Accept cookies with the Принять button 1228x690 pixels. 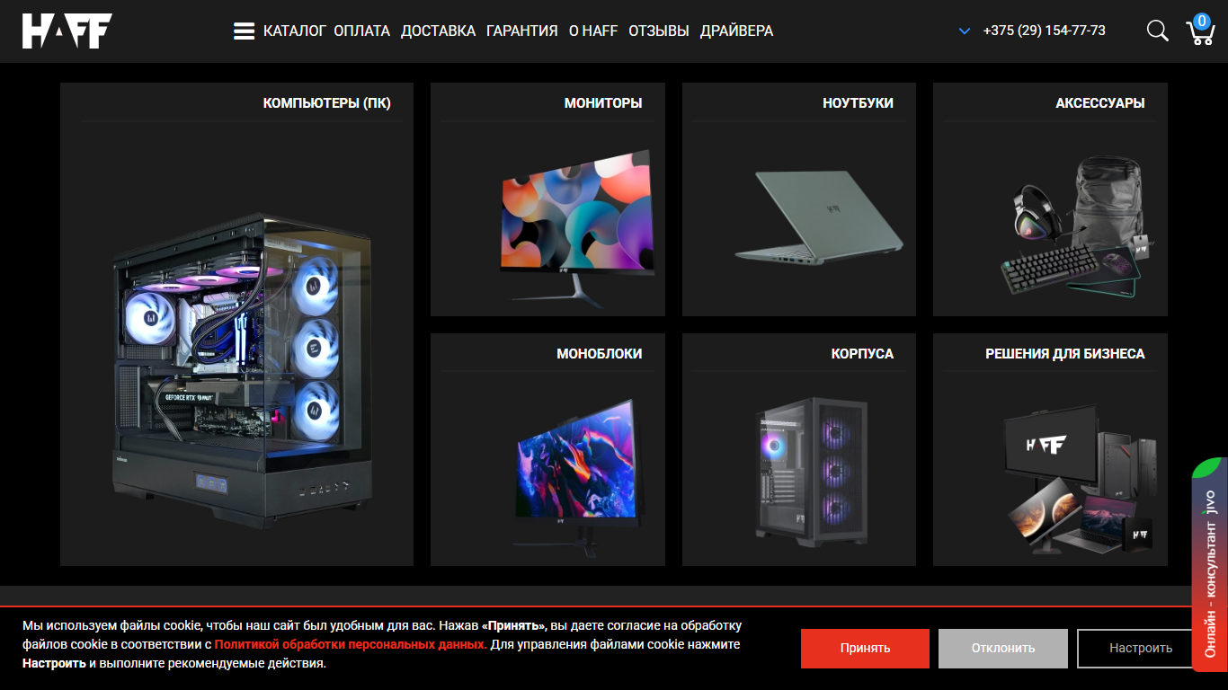[x=865, y=648]
